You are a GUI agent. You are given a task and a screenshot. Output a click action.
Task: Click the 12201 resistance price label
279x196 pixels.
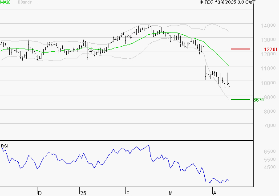pos(271,49)
